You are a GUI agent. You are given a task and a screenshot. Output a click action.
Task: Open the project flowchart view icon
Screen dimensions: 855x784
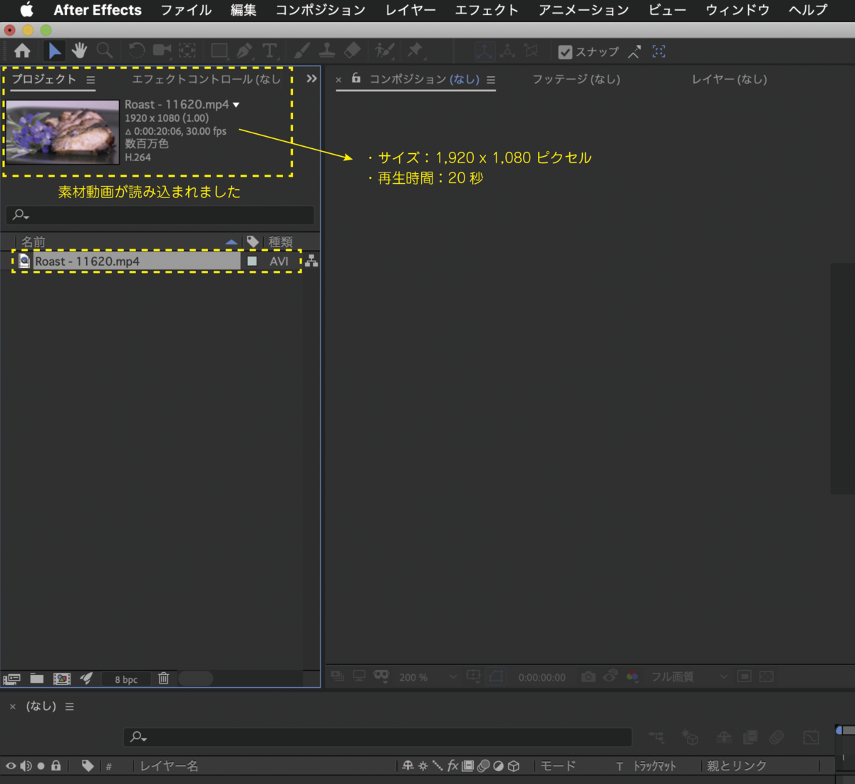tap(311, 262)
